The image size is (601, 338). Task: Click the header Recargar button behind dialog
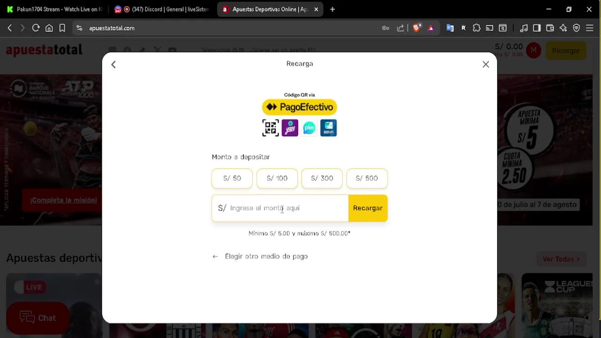pyautogui.click(x=566, y=50)
